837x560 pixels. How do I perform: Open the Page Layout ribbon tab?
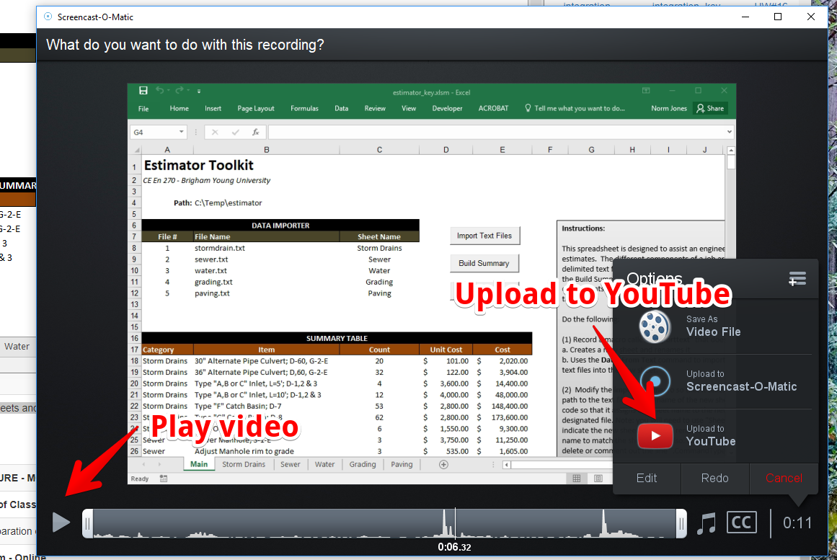point(256,108)
